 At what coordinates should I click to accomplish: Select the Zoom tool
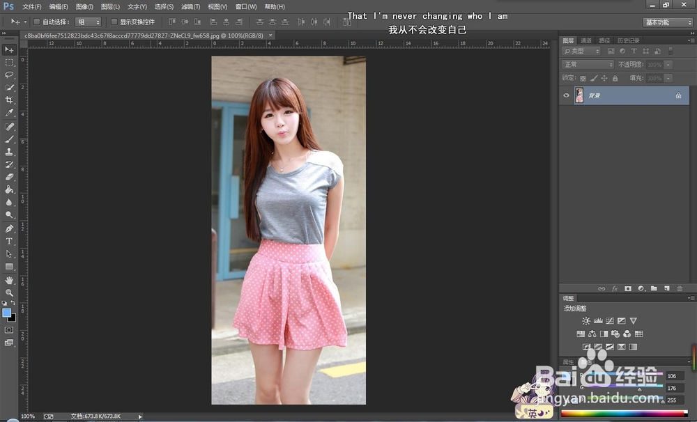tap(9, 292)
